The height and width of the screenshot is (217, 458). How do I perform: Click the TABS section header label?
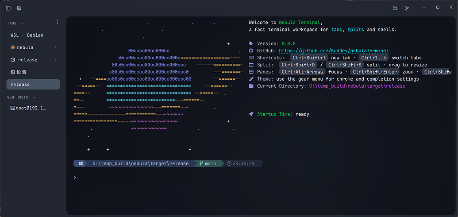12,23
